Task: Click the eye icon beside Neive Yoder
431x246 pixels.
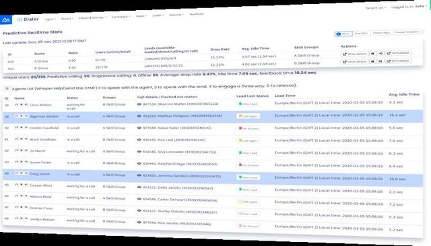Action: (139, 128)
